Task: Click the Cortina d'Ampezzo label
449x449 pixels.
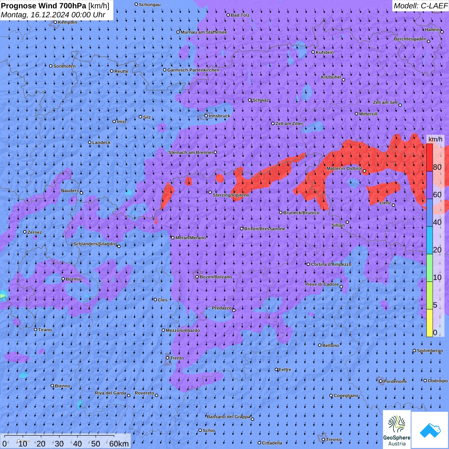Action: pyautogui.click(x=331, y=264)
